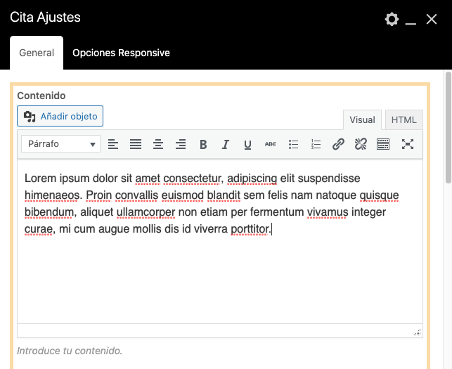Open the Opciones Responsive tab
452x369 pixels.
point(121,53)
